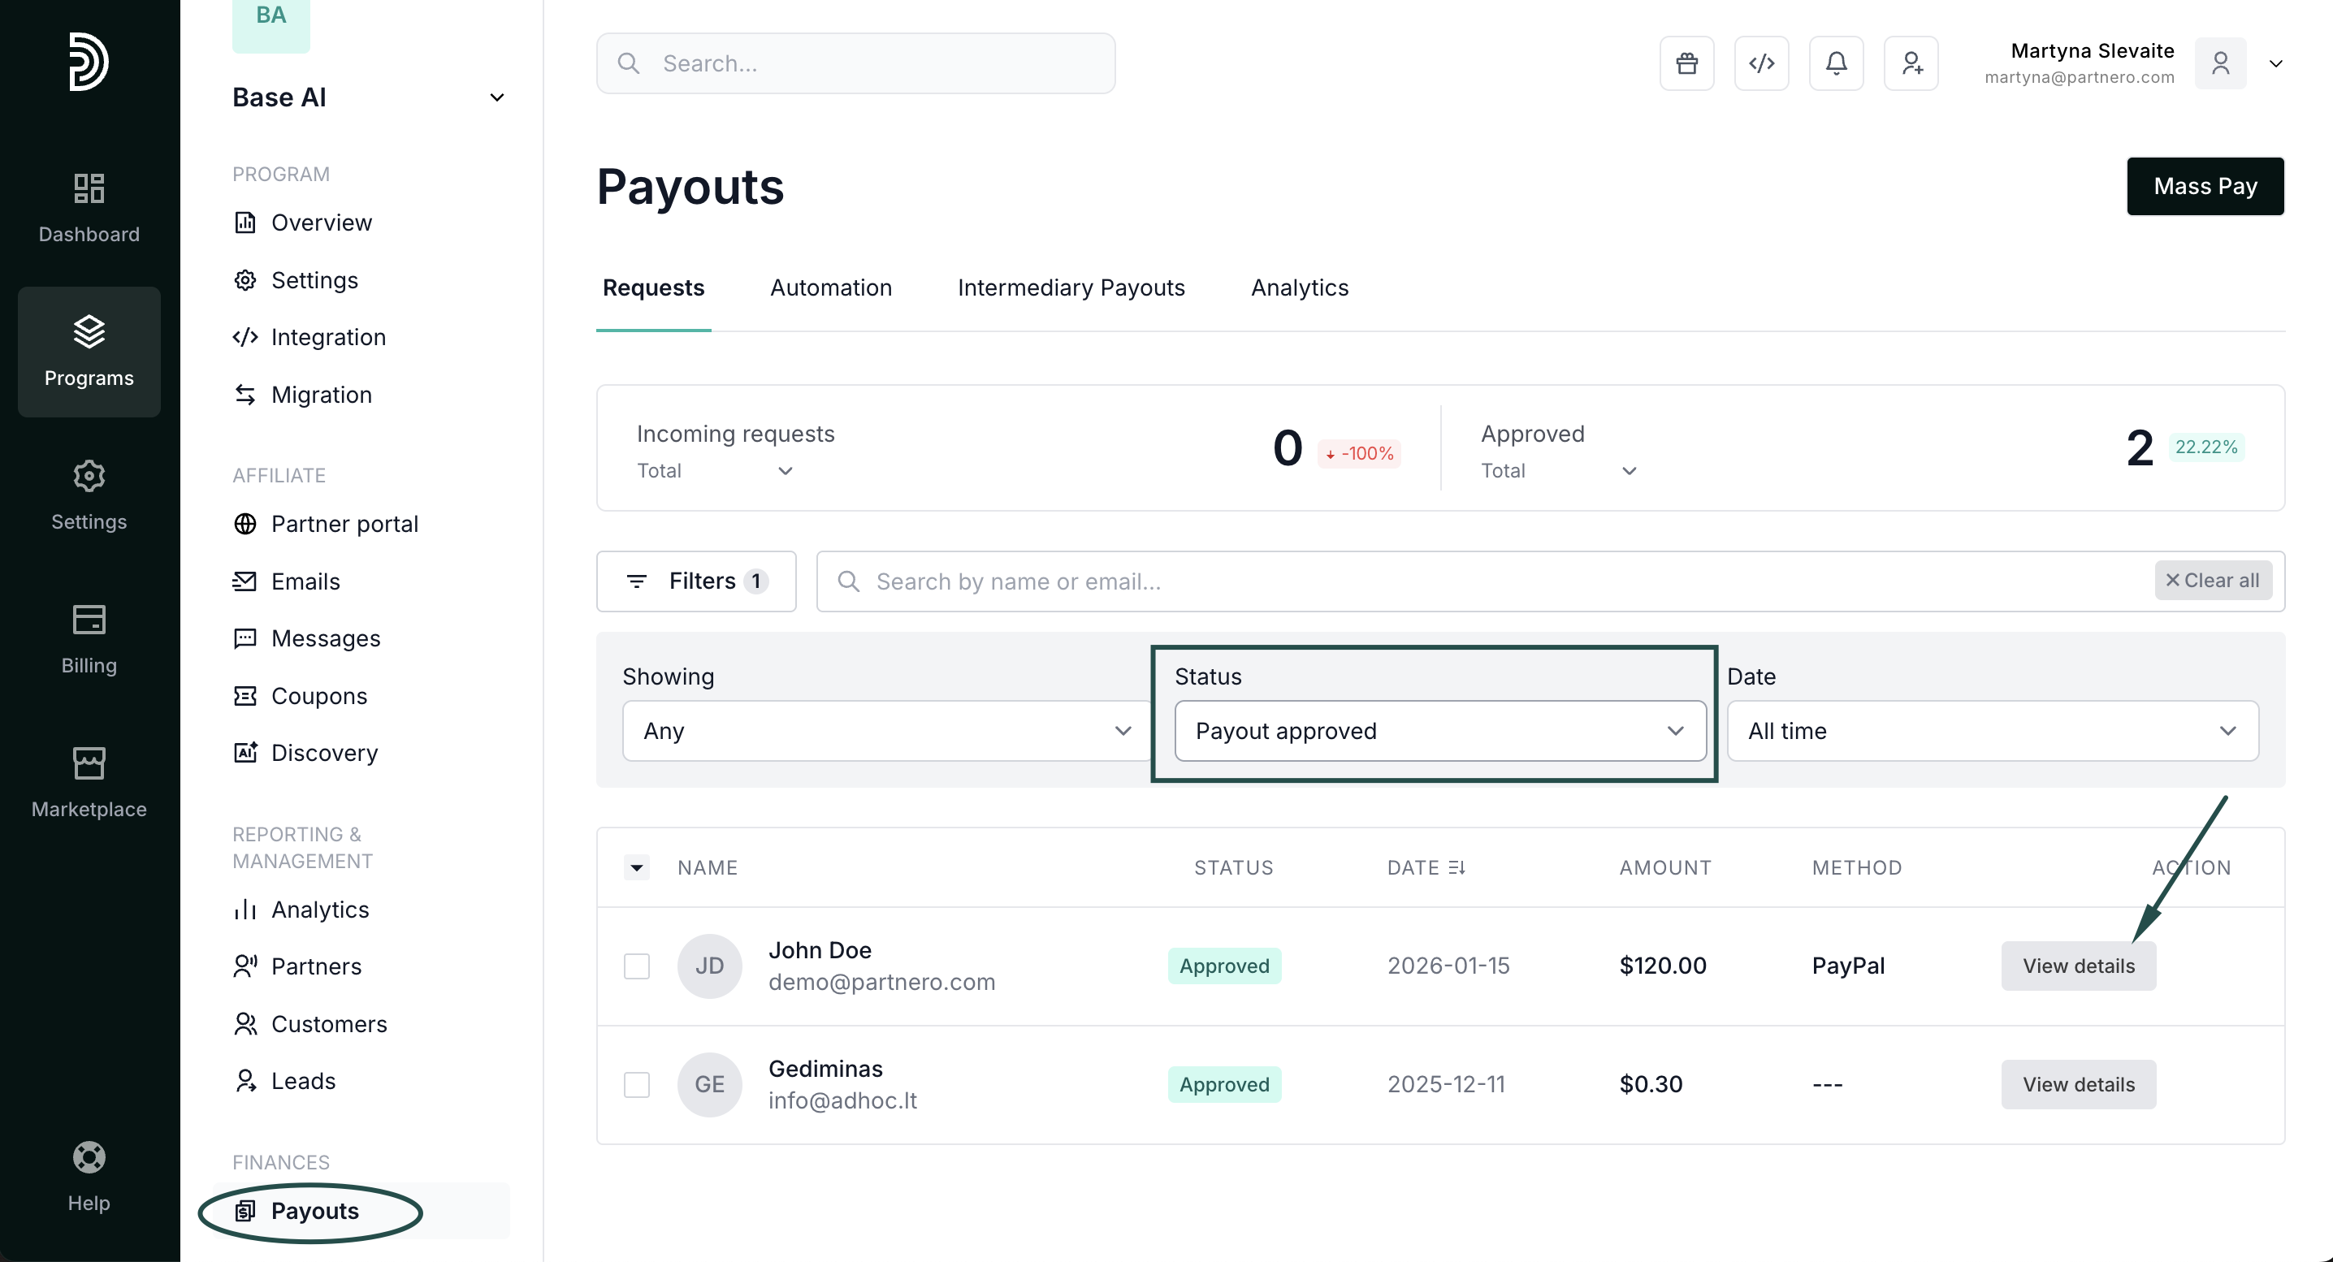Go to Dashboard in the left rail
The image size is (2333, 1262).
click(89, 208)
